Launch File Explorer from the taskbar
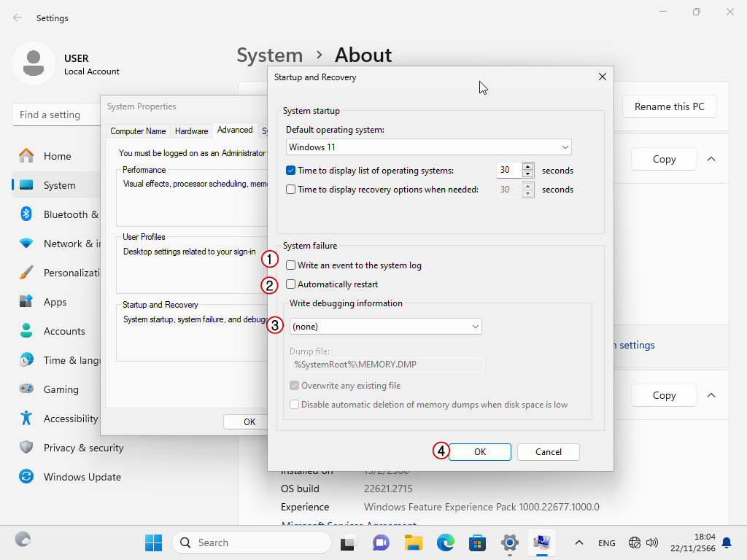Image resolution: width=747 pixels, height=560 pixels. coord(414,542)
